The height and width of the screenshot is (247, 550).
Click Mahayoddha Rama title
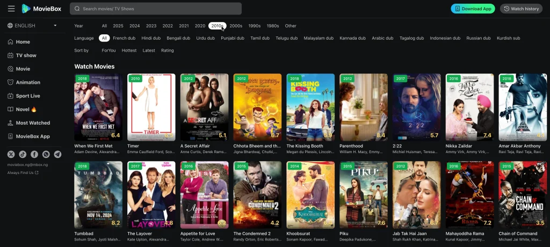pos(465,234)
